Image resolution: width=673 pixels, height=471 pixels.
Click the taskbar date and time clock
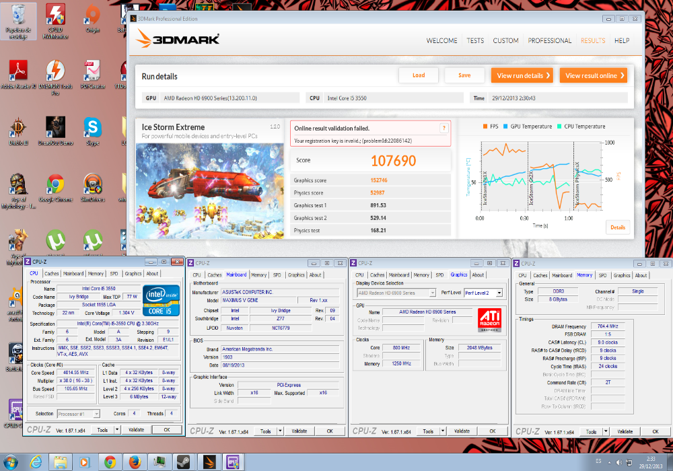(x=650, y=462)
